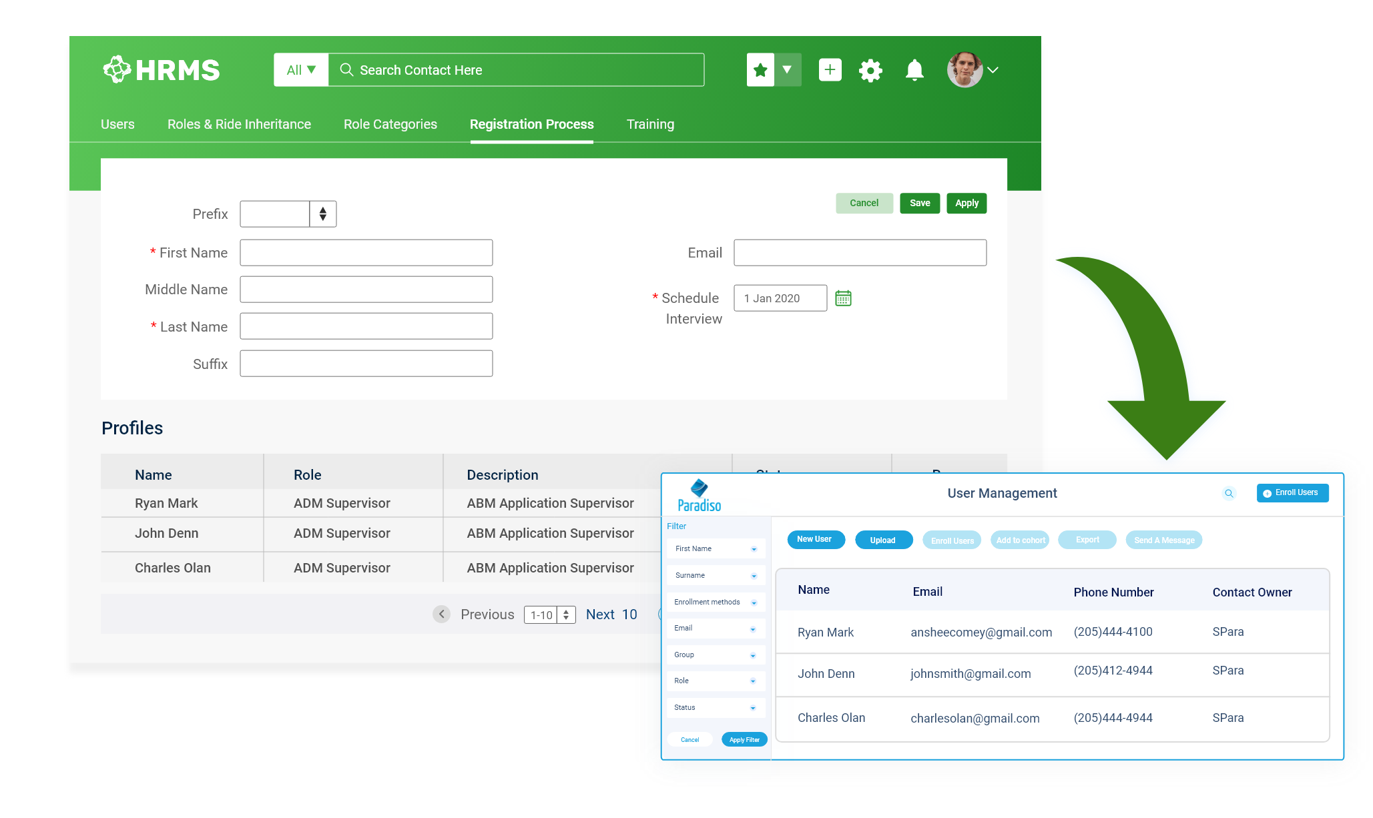Click the Email input field

860,253
